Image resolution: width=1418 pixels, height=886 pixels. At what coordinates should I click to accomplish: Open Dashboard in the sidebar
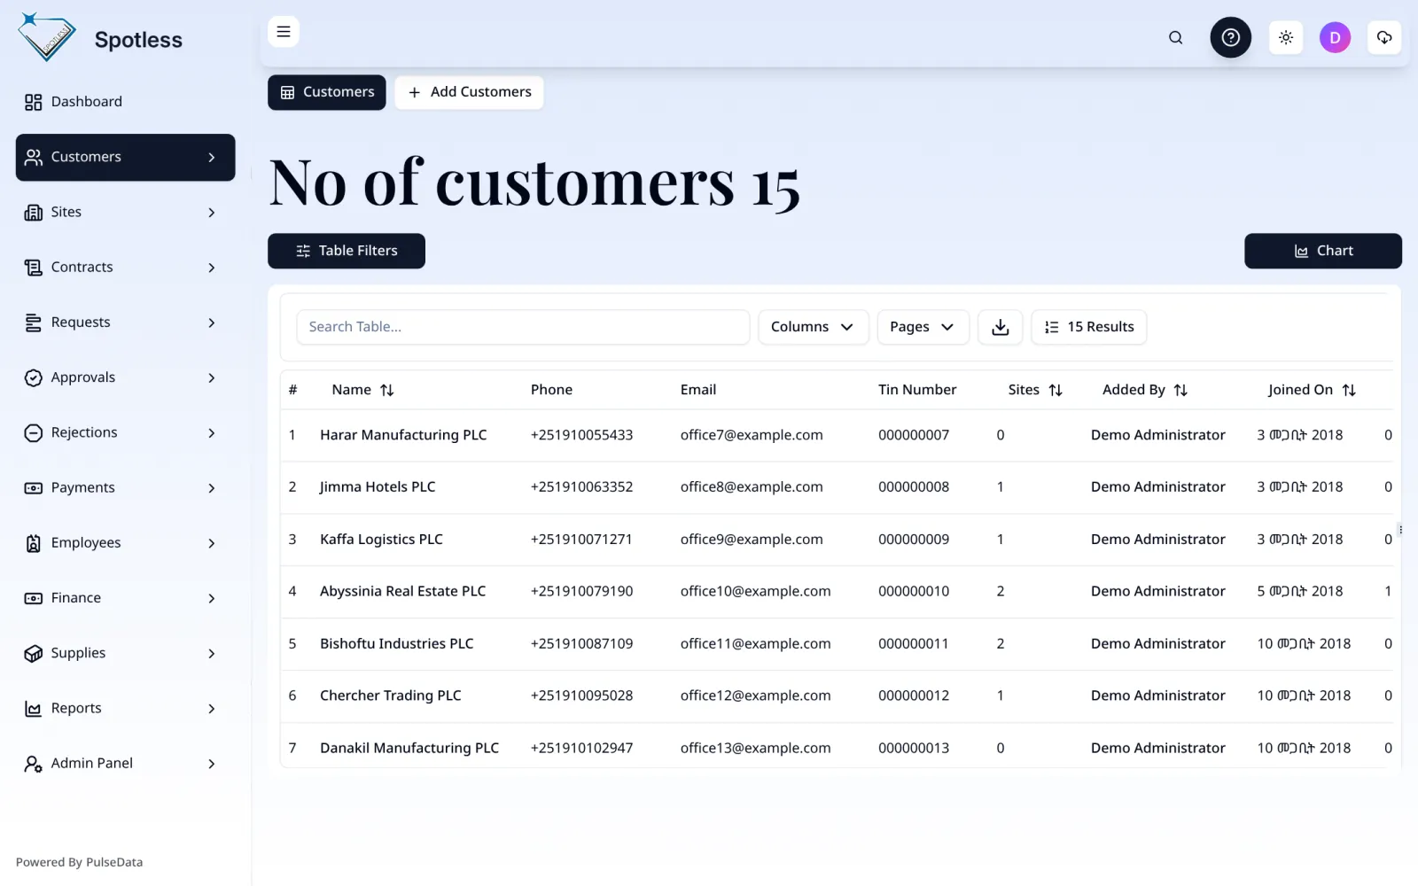pyautogui.click(x=126, y=102)
